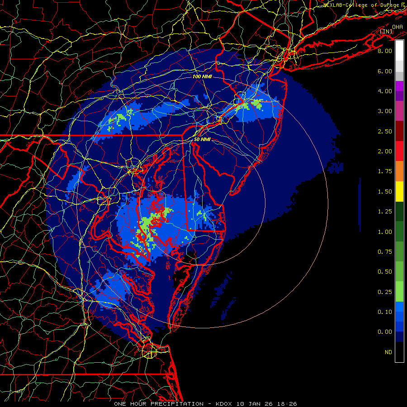Screen dimensions: 407x407
Task: Click the 0.10 legend value
Action: [385, 312]
